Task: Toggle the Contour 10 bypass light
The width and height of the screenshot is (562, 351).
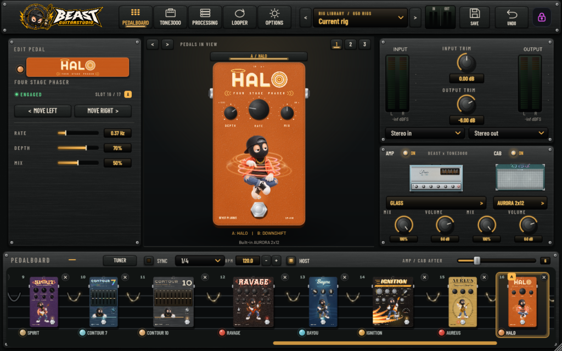Action: [142, 333]
